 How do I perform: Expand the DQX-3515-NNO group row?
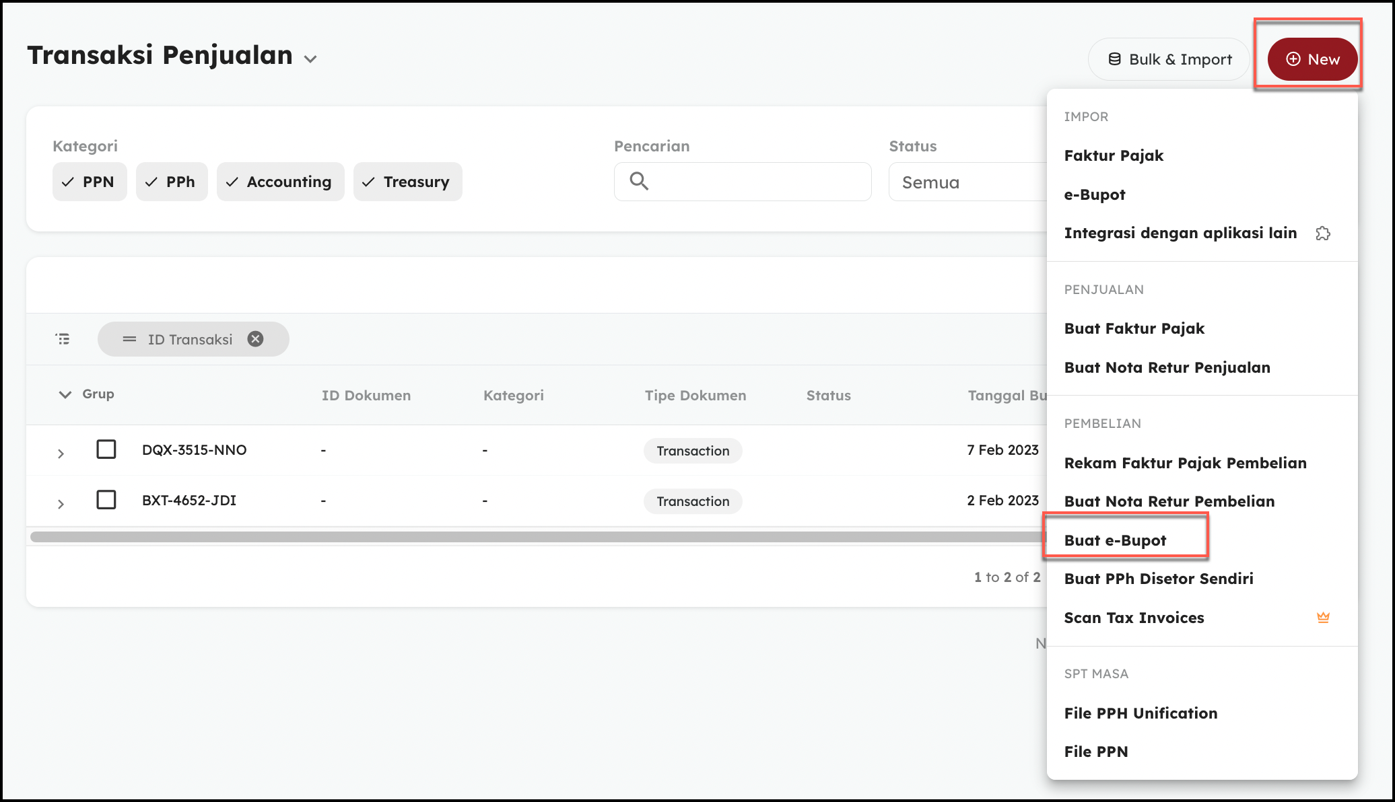61,453
